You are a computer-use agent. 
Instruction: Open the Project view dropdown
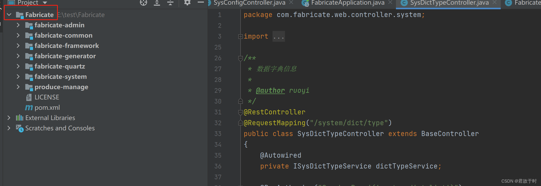pos(45,3)
